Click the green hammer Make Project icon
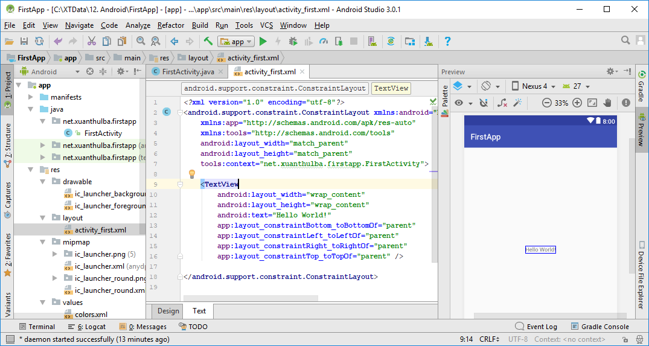 point(208,41)
